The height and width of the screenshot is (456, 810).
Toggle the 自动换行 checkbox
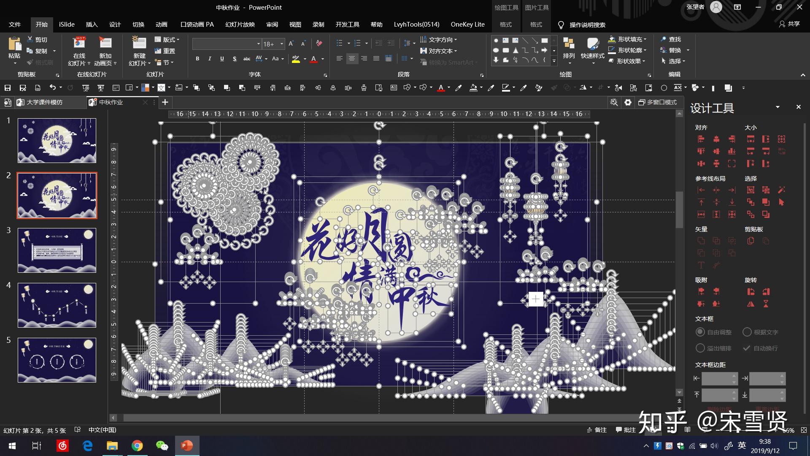[x=747, y=348]
